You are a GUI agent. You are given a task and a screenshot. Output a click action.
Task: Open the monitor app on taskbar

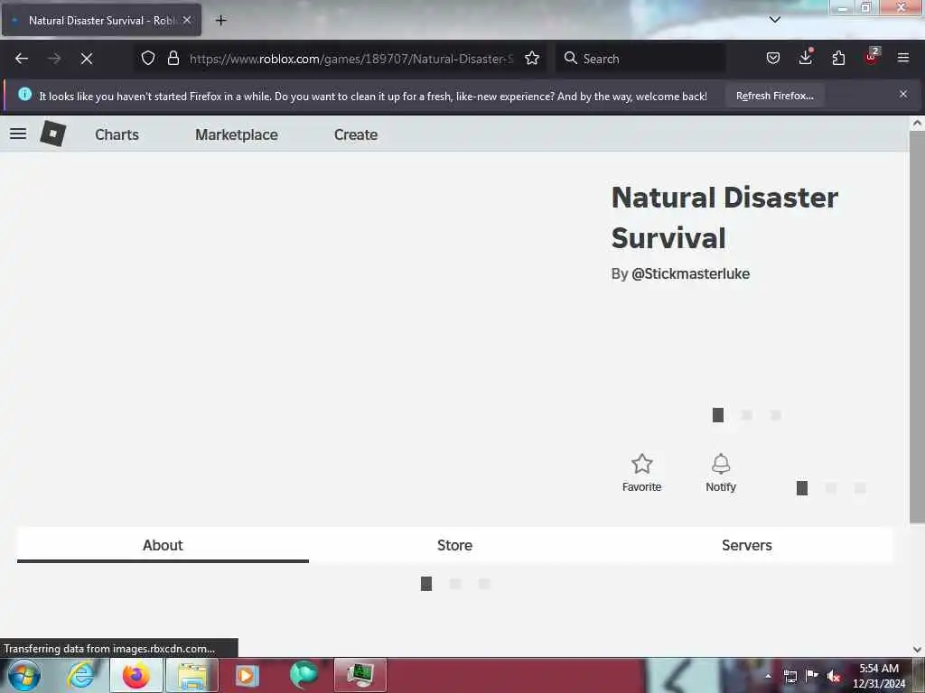click(x=360, y=675)
